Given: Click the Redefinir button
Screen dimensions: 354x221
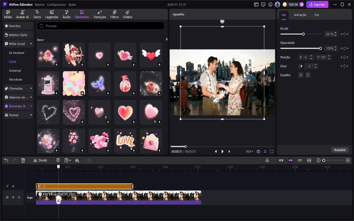Looking at the screenshot, I should point(340,150).
